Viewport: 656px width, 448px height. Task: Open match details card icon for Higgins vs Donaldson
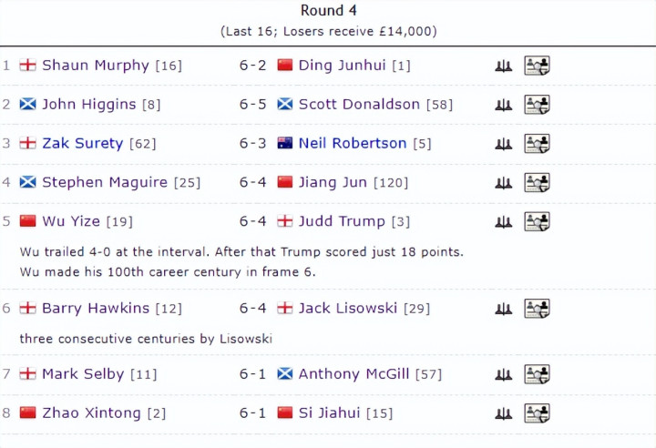537,105
